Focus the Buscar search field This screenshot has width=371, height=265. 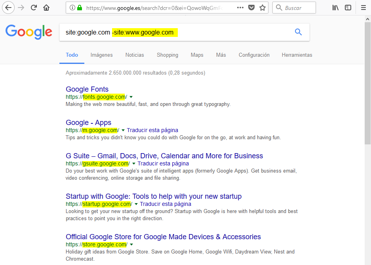point(294,8)
